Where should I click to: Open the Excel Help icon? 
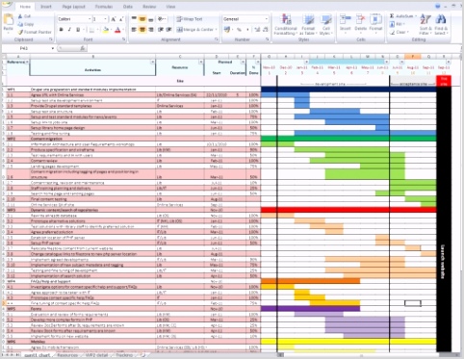[437, 6]
